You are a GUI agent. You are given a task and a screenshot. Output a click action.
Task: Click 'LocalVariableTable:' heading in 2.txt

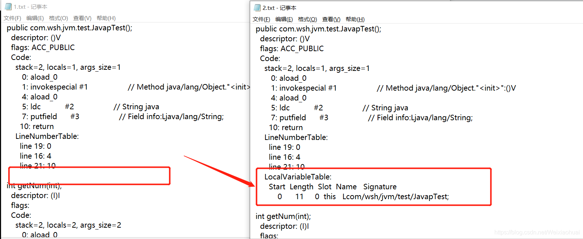coord(298,177)
